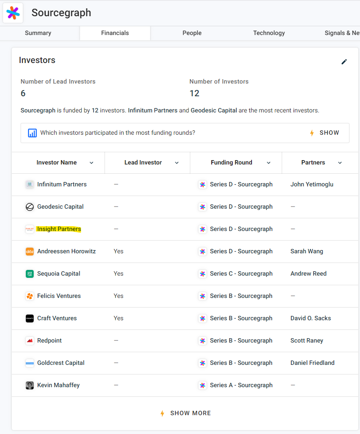
Task: Click the Geodesic Capital logo icon
Action: click(30, 207)
